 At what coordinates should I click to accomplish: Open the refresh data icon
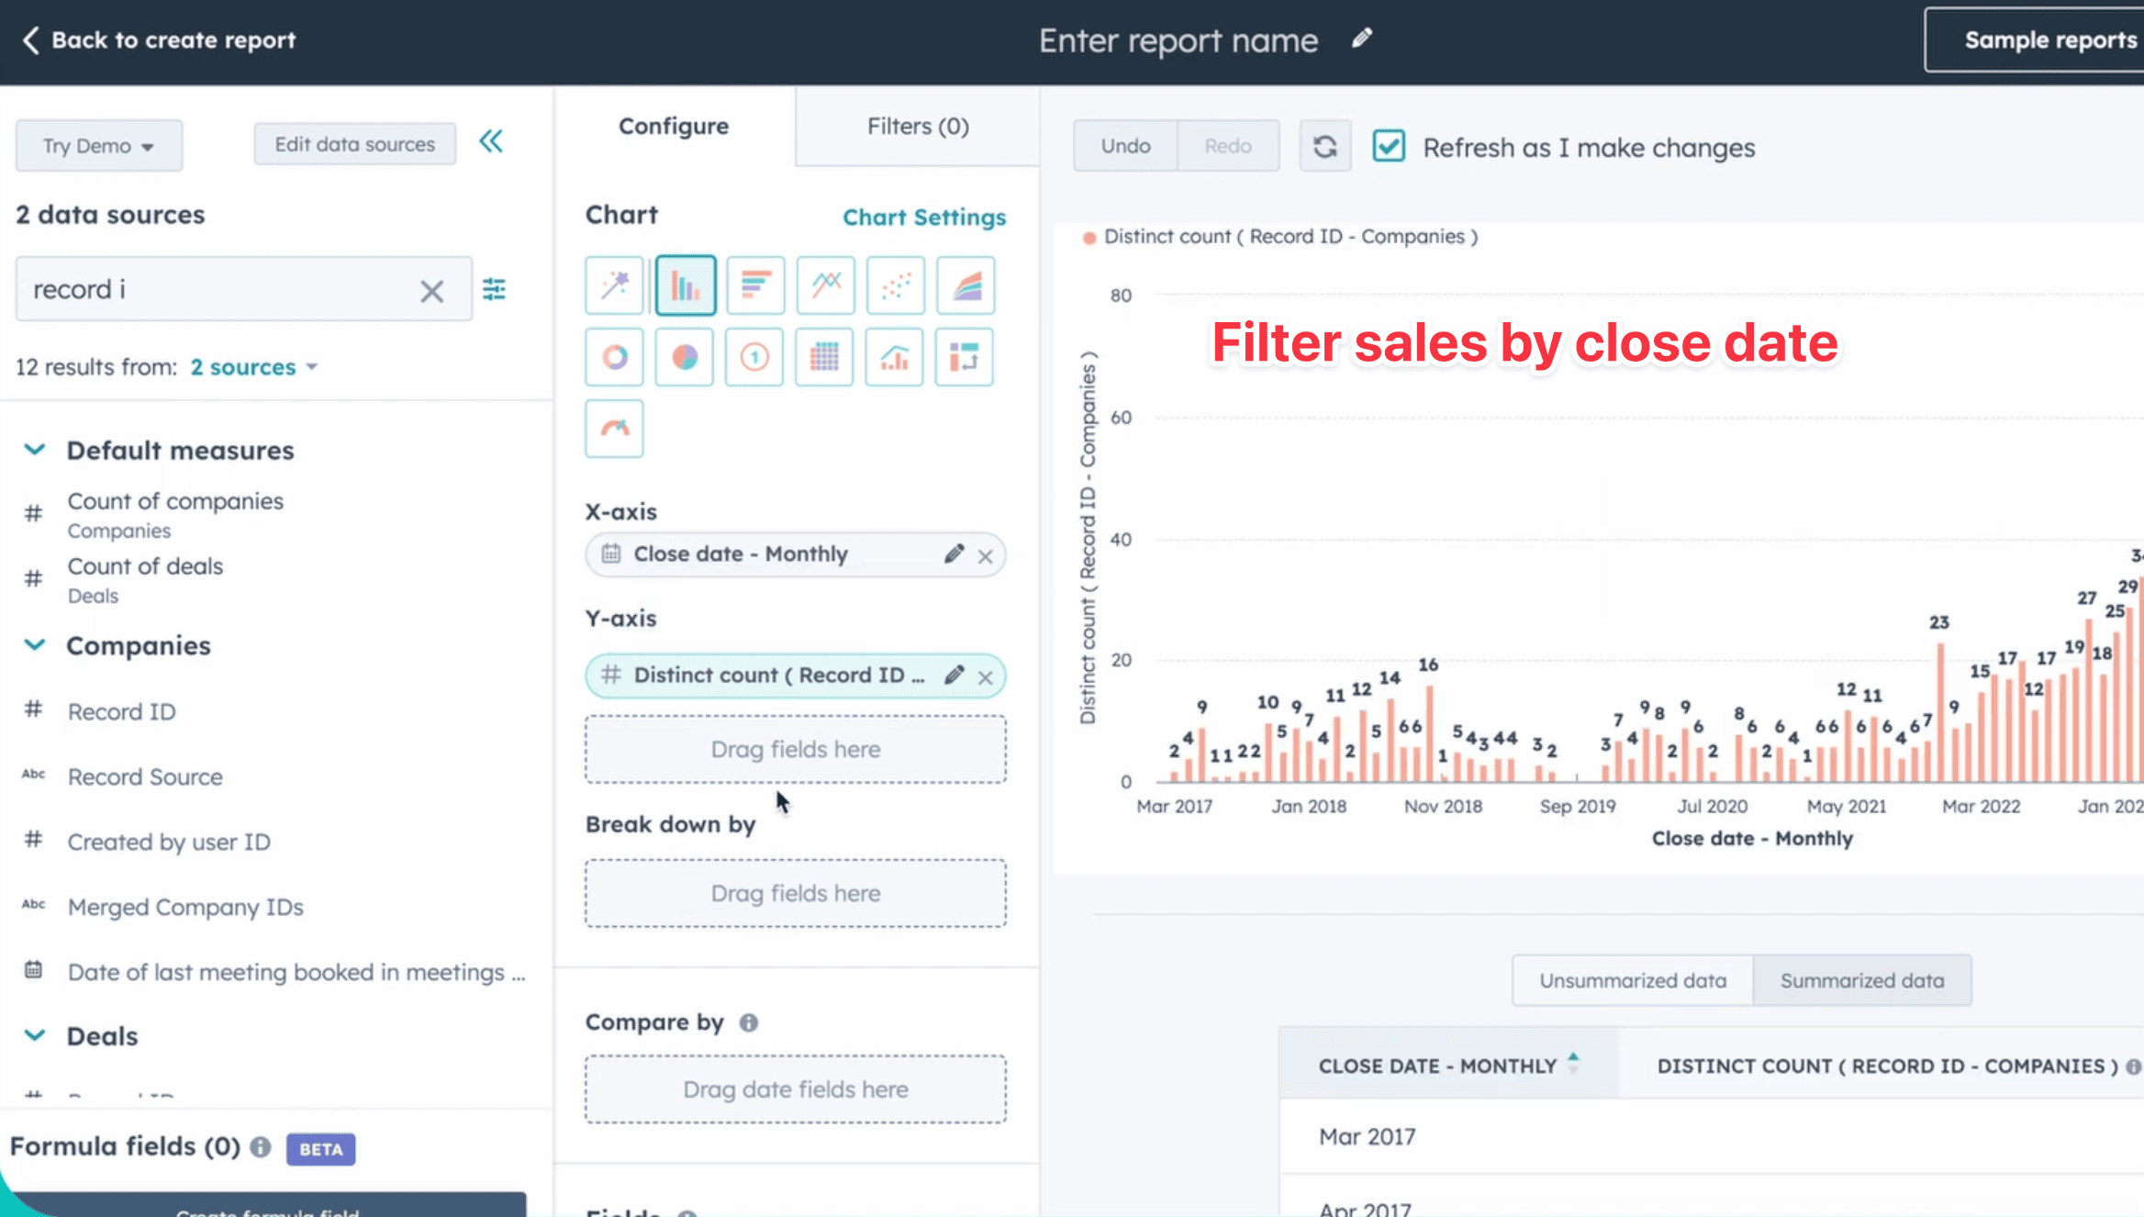click(x=1324, y=145)
